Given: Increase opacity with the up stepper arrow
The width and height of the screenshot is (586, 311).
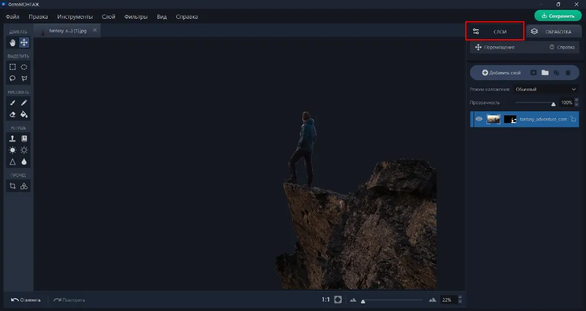Looking at the screenshot, I should coord(576,100).
